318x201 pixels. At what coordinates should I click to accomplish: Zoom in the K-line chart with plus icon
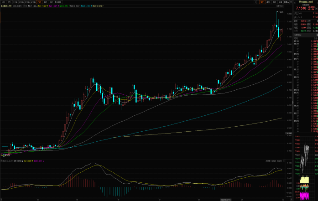point(255,2)
